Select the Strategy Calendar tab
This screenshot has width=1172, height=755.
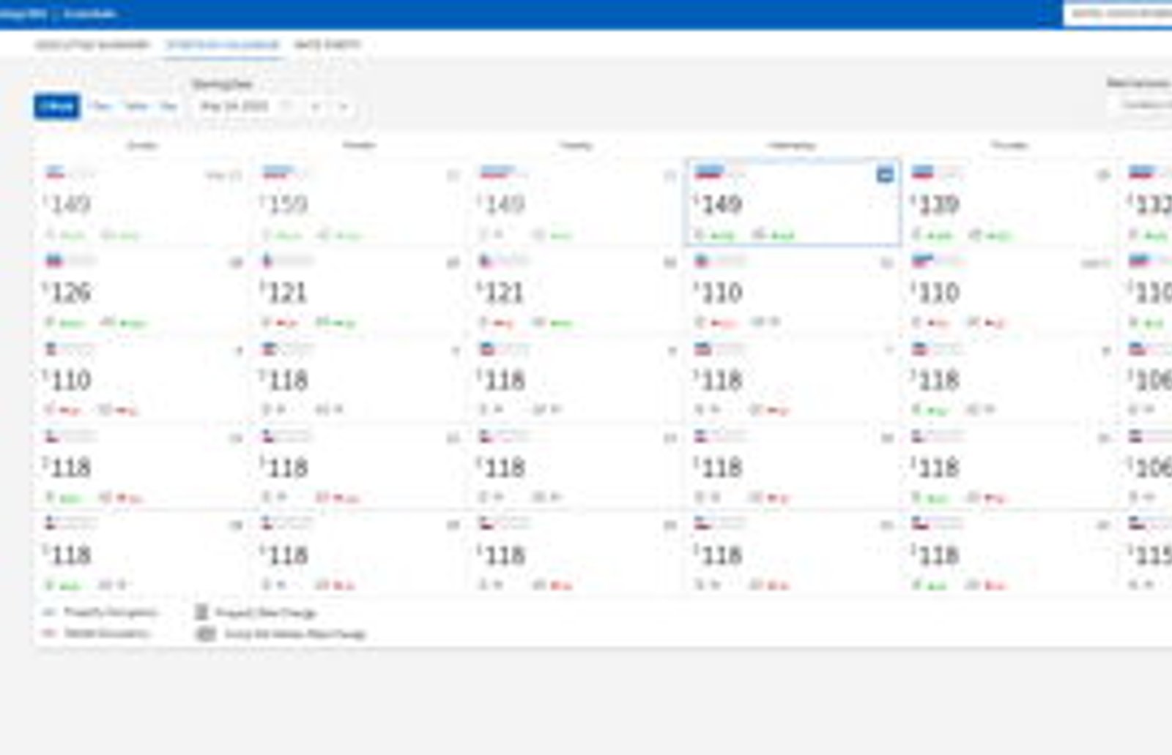click(x=223, y=45)
